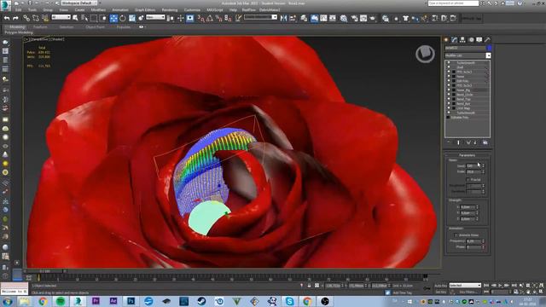This screenshot has width=546, height=307.
Task: Select the Unlink Selection tool
Action: (35, 18)
